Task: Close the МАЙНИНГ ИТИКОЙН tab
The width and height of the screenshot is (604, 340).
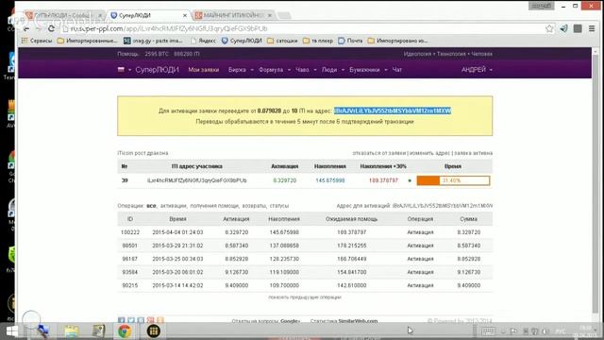Action: pyautogui.click(x=270, y=15)
